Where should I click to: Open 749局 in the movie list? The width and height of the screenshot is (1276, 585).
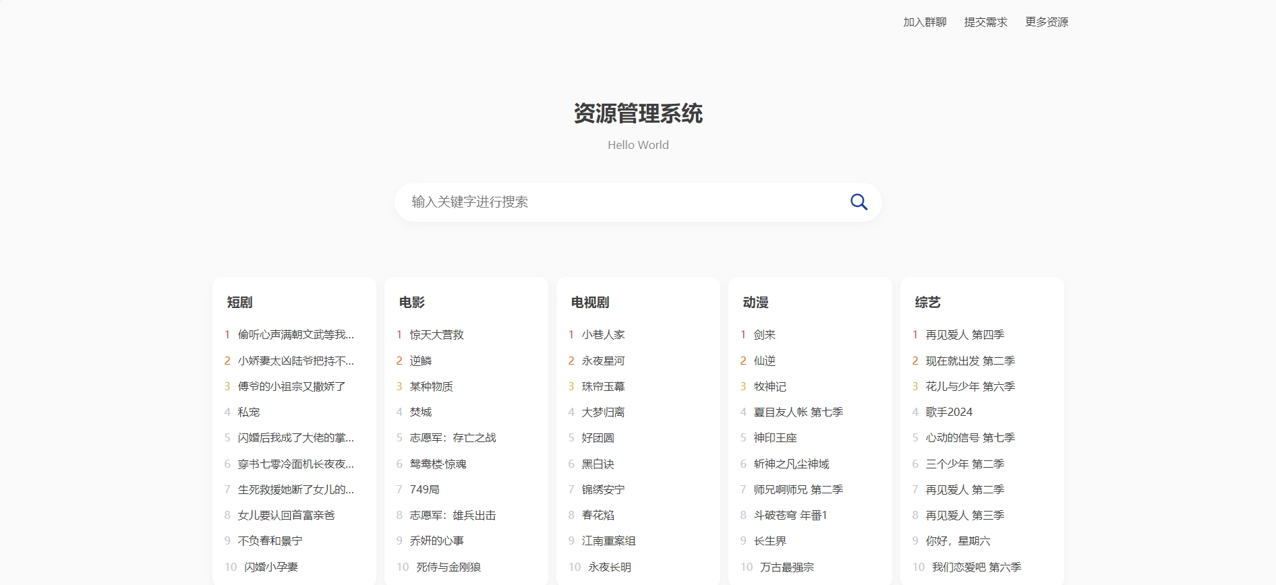click(x=424, y=489)
